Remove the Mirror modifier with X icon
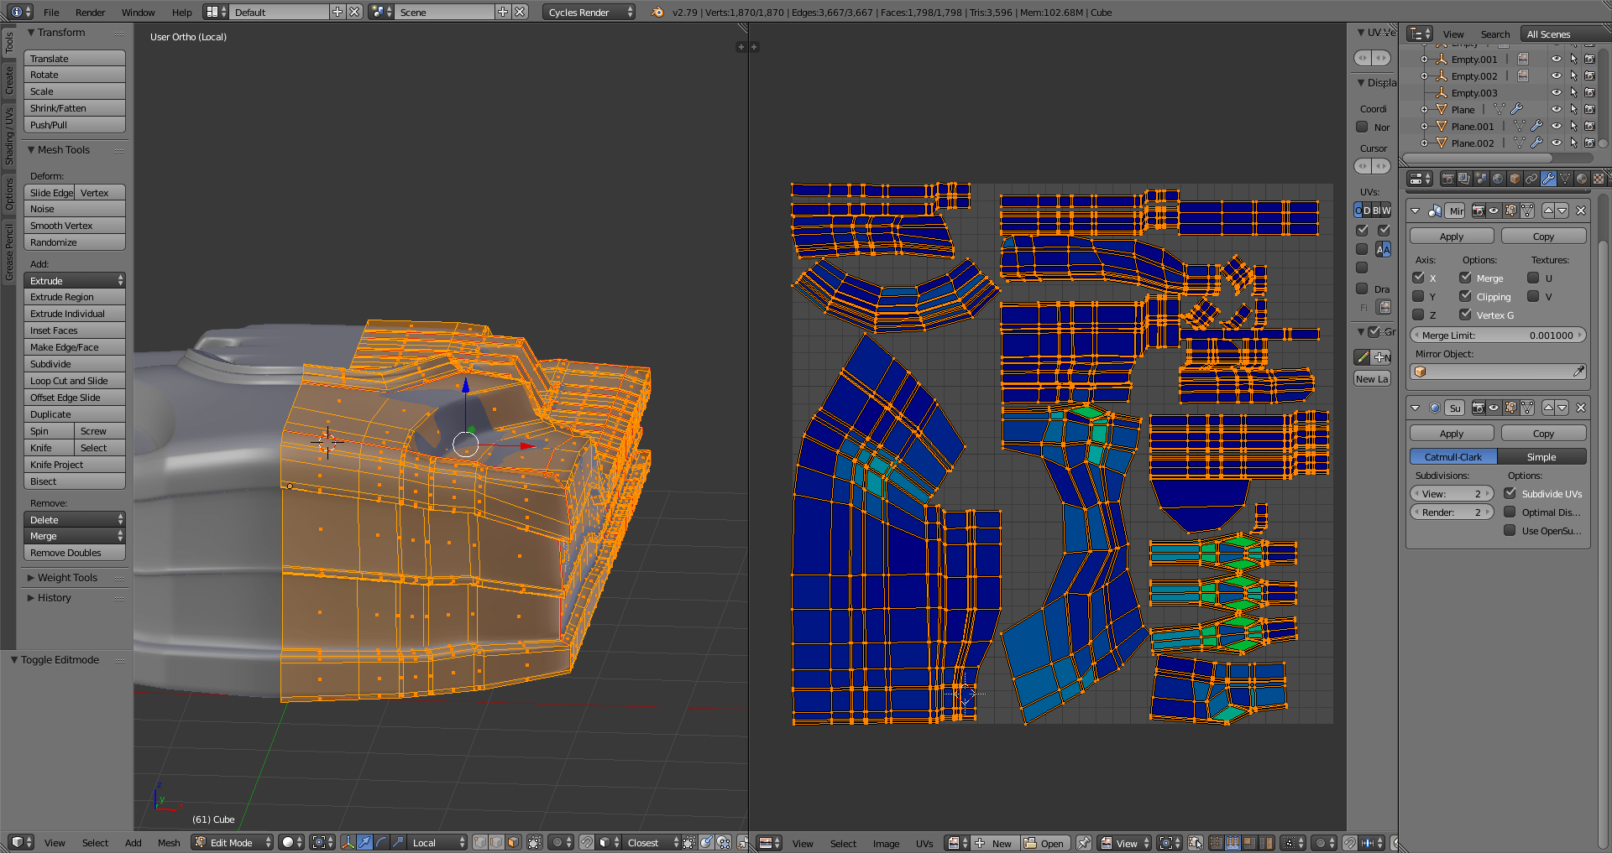Image resolution: width=1612 pixels, height=853 pixels. pyautogui.click(x=1581, y=211)
